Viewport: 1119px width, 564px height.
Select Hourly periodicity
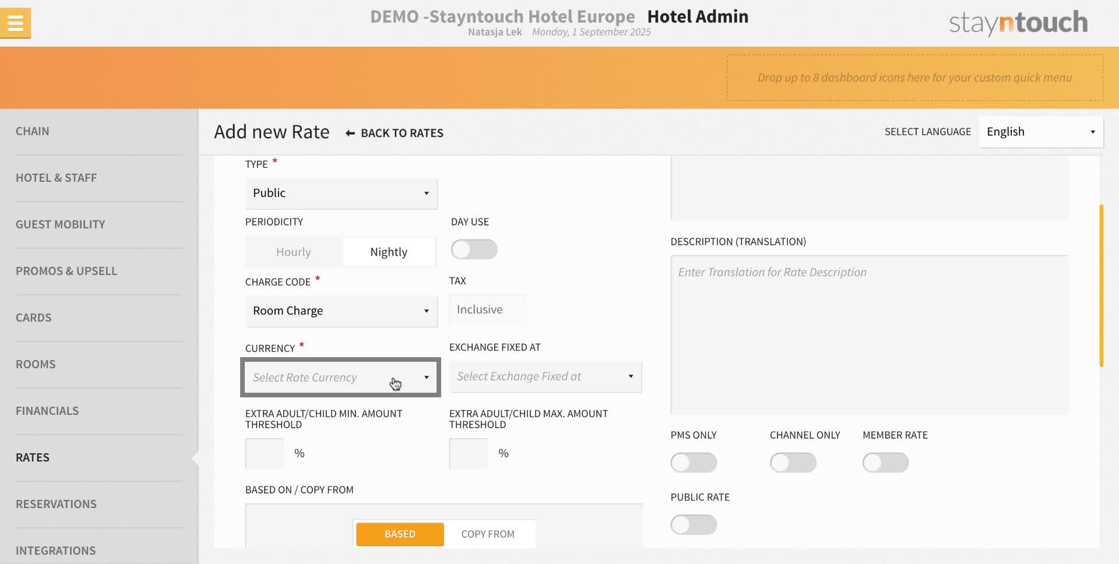pos(293,252)
